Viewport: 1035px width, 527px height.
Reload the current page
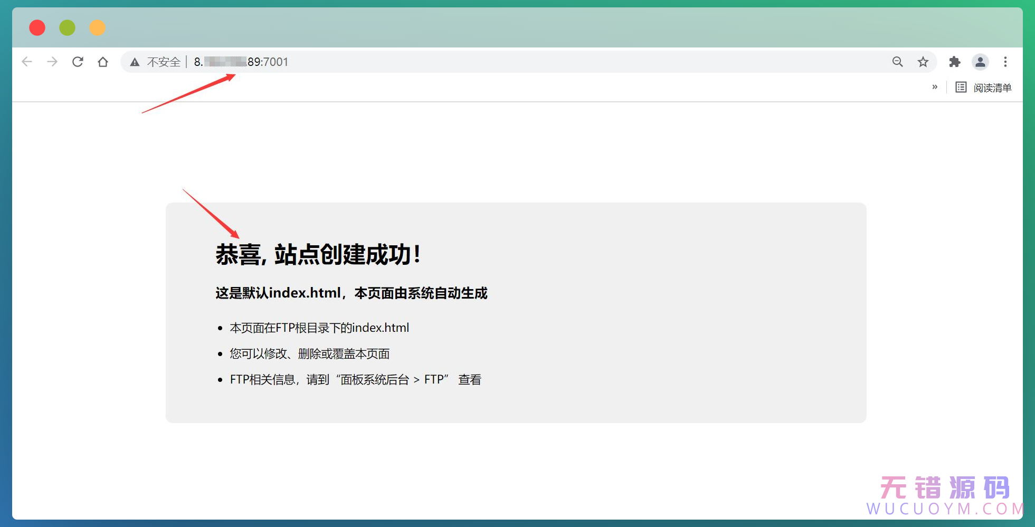coord(78,62)
